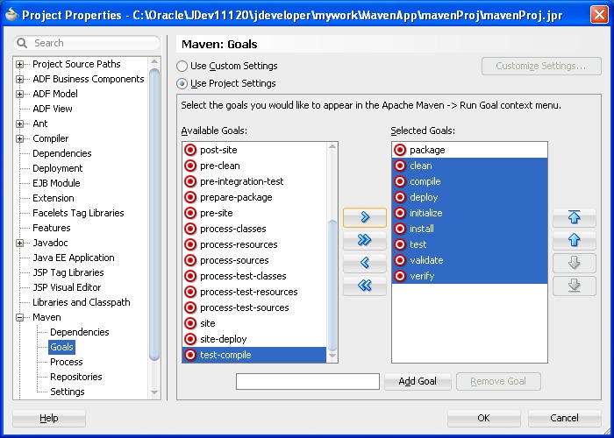Image resolution: width=614 pixels, height=438 pixels.
Task: Click the icon beside process-classes goal
Action: click(190, 229)
